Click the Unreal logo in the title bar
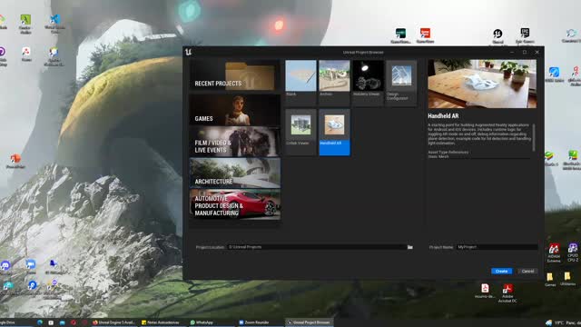 tap(188, 53)
